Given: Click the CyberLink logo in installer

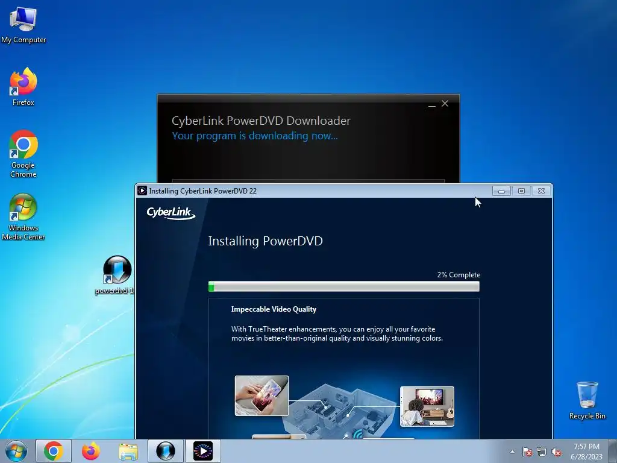Looking at the screenshot, I should coord(171,213).
